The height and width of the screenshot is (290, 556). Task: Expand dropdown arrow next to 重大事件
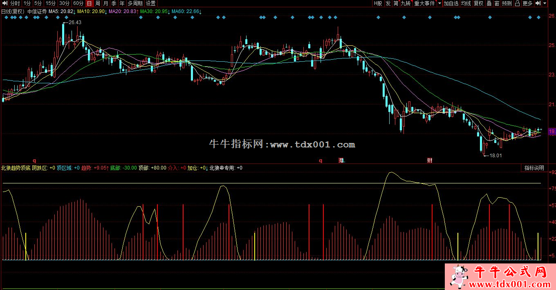(439, 3)
